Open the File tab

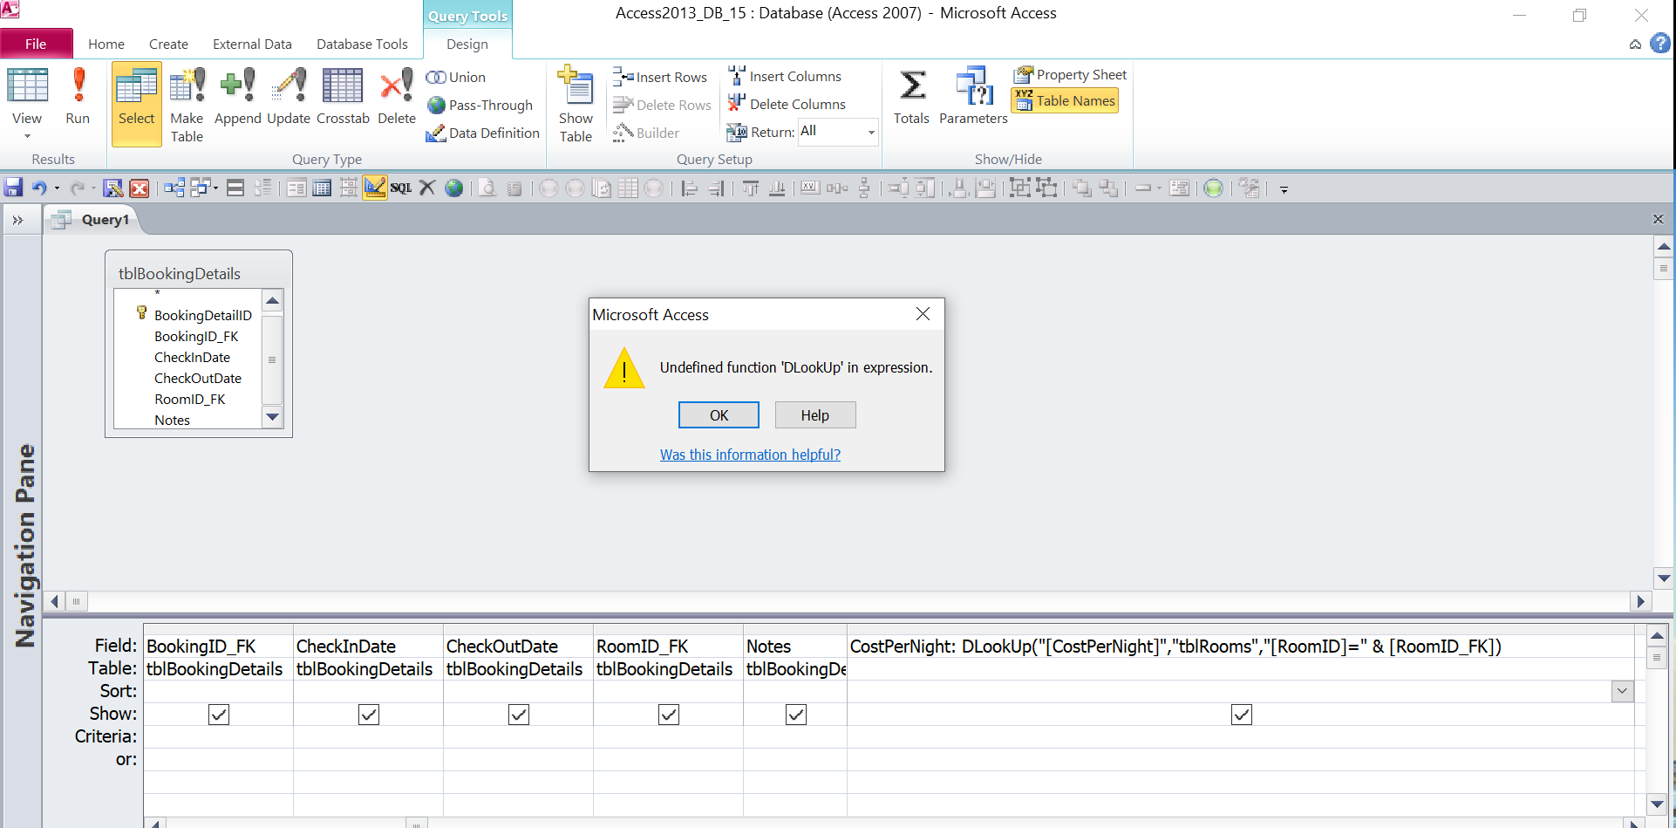[36, 44]
